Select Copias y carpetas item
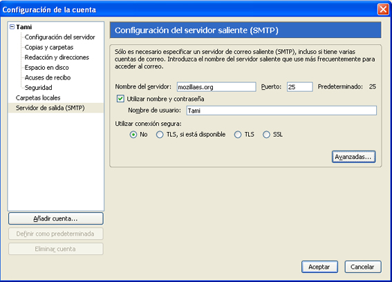392x282 pixels. (x=49, y=47)
